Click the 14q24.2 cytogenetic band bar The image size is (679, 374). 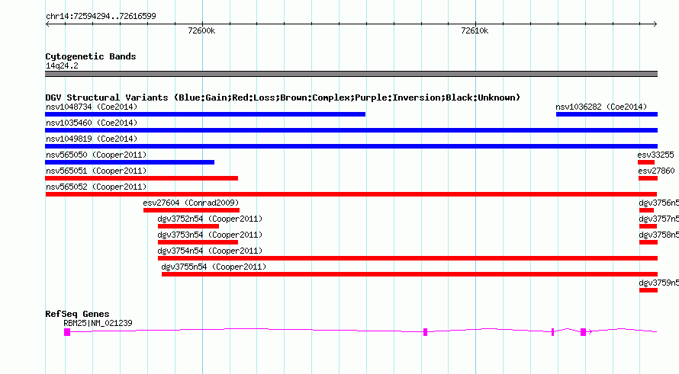click(x=351, y=74)
